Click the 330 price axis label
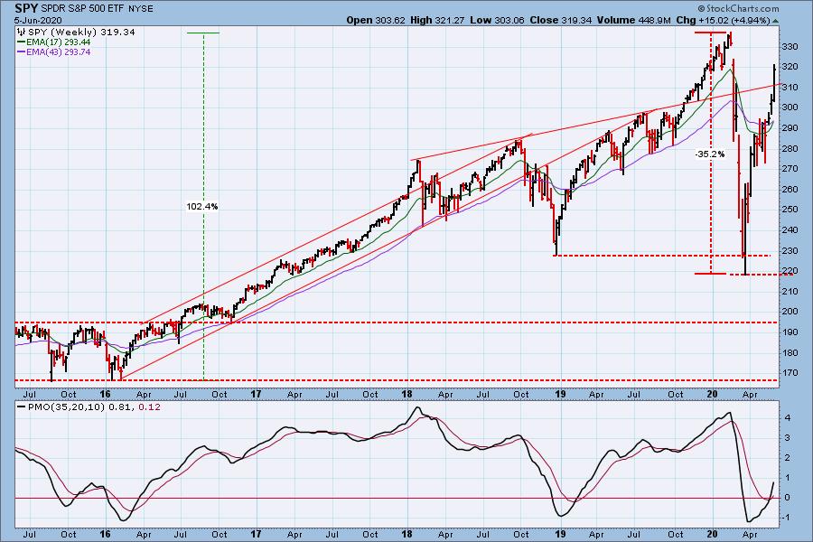Screen dimensions: 813x542 tap(790, 47)
